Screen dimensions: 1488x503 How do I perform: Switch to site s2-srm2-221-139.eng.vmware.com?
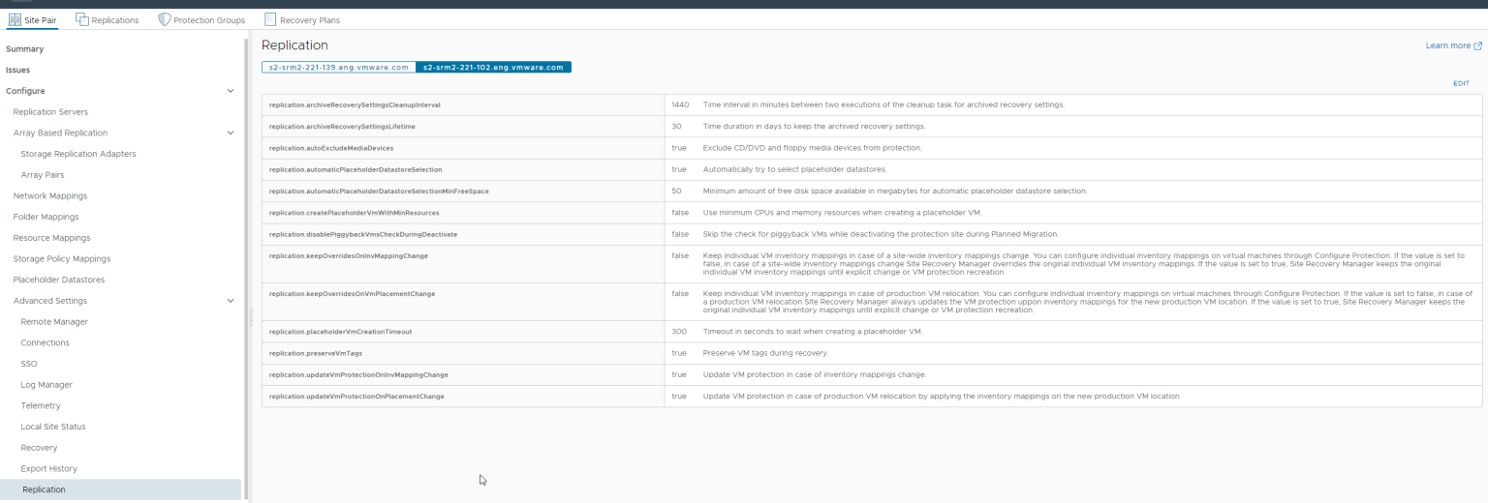pyautogui.click(x=338, y=68)
